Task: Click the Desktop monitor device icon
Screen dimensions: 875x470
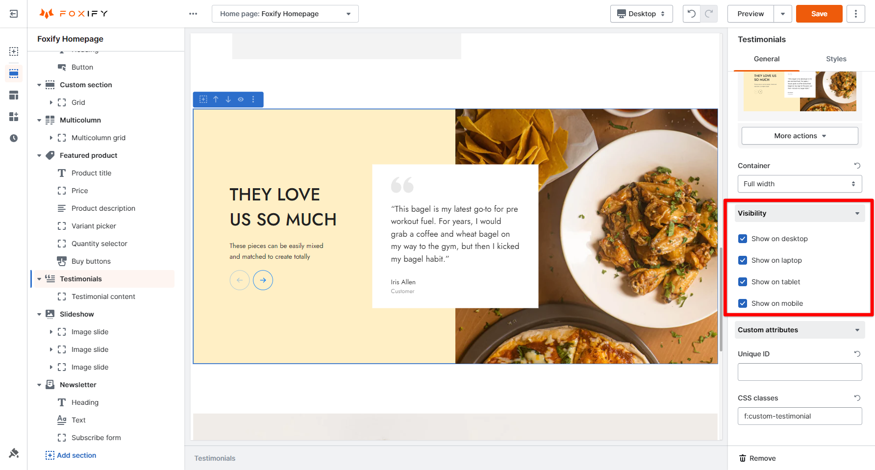Action: (x=622, y=14)
